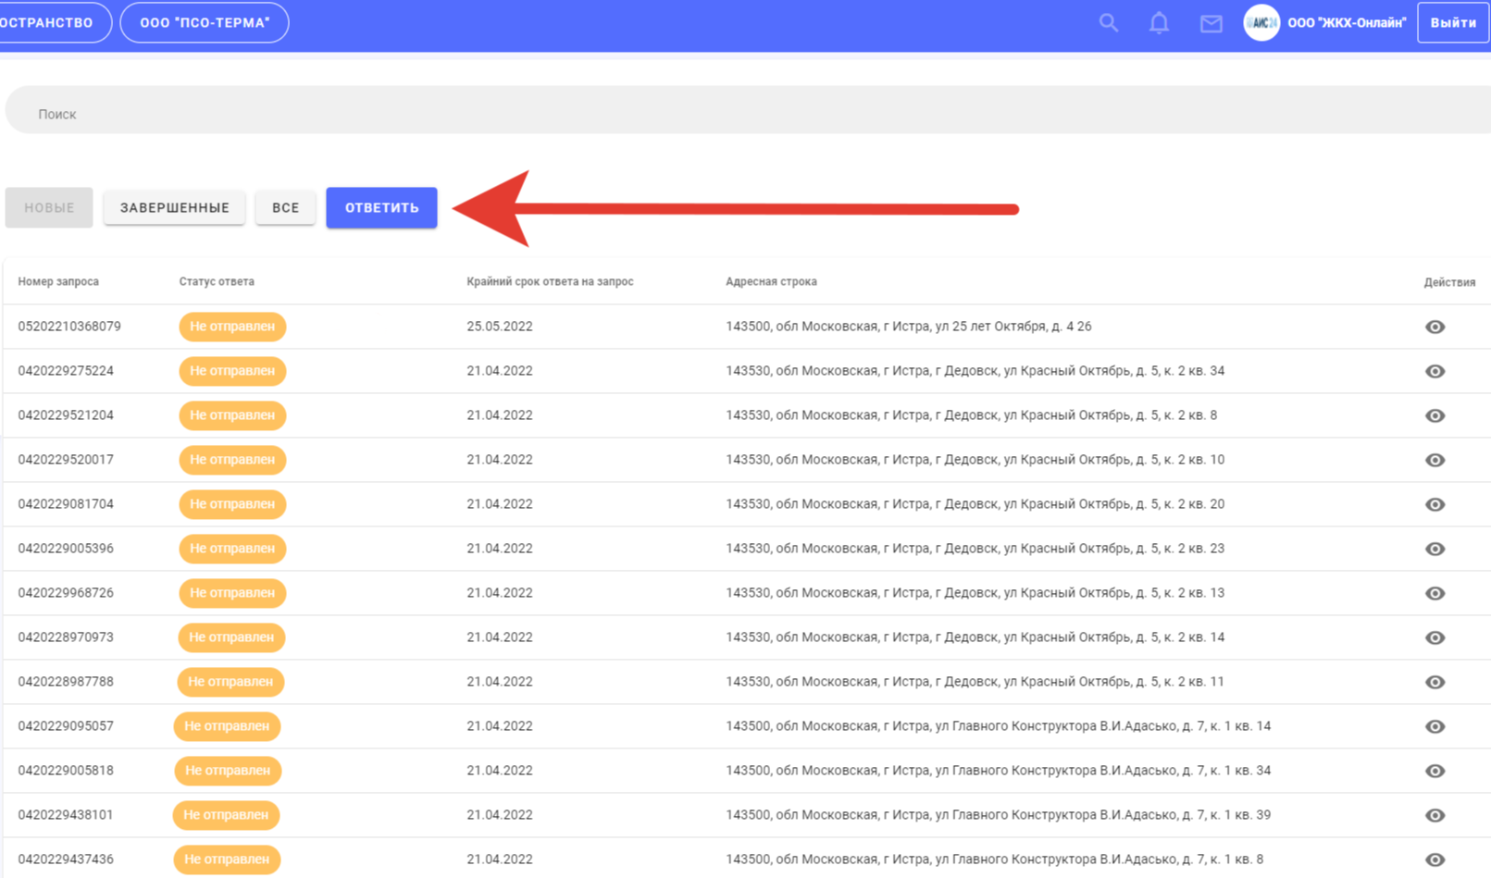This screenshot has width=1491, height=878.
Task: Open ООО "ЖКХ-Онлайн" account name
Action: tap(1347, 23)
